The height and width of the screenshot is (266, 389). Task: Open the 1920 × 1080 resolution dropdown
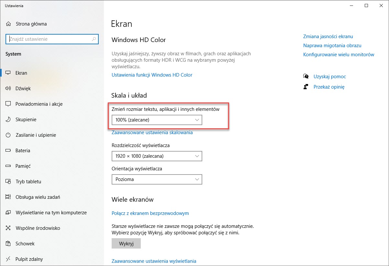point(157,156)
